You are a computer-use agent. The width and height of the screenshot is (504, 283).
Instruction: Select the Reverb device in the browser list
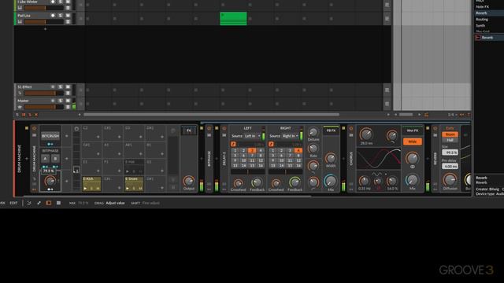[x=487, y=38]
